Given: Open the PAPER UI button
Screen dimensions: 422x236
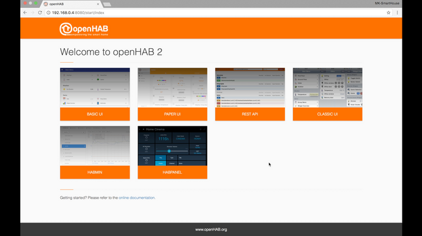Looking at the screenshot, I should coord(172,114).
